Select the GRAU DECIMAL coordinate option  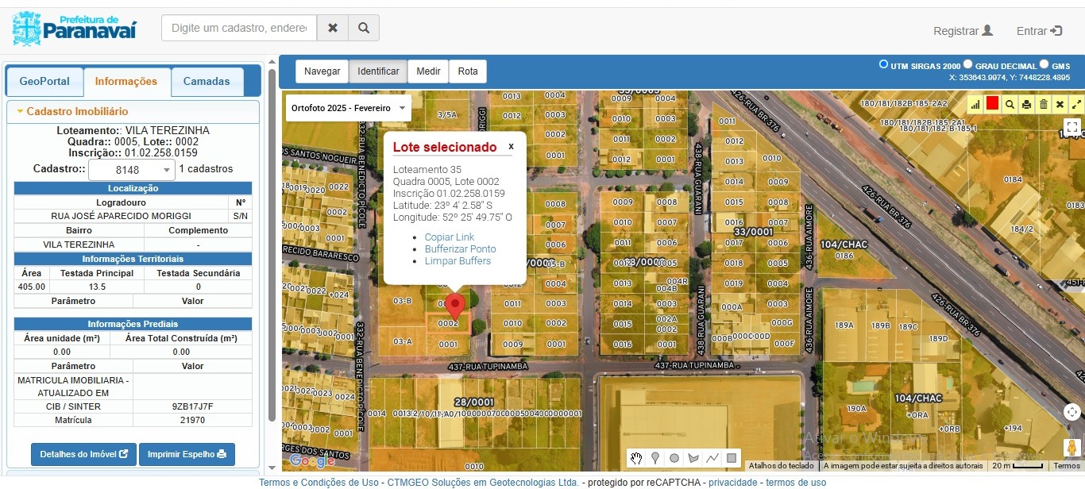(x=968, y=64)
